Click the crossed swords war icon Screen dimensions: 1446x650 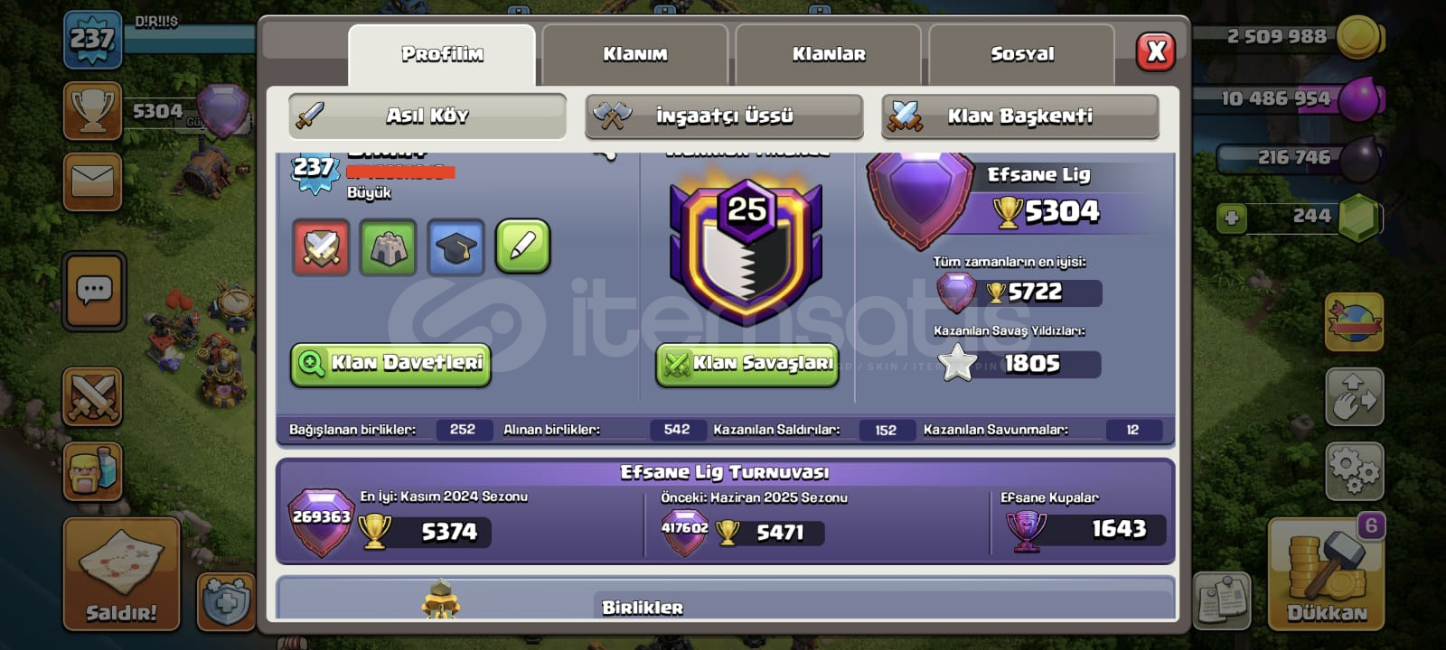(93, 397)
